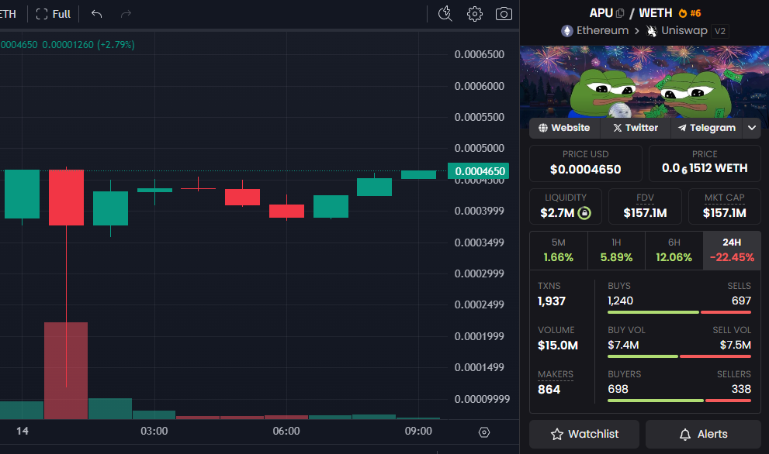Click the PRICE USD $0.0004650 box

point(586,163)
